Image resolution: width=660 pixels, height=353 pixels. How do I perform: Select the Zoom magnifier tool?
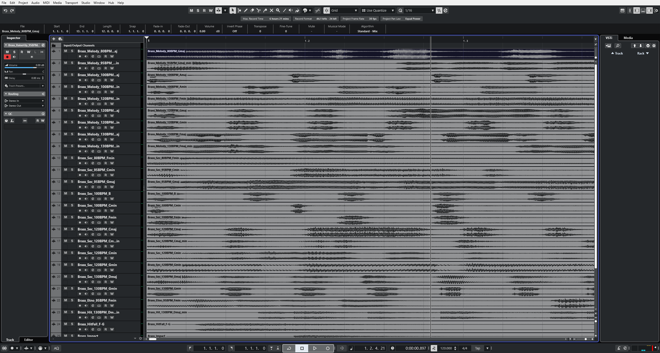278,11
